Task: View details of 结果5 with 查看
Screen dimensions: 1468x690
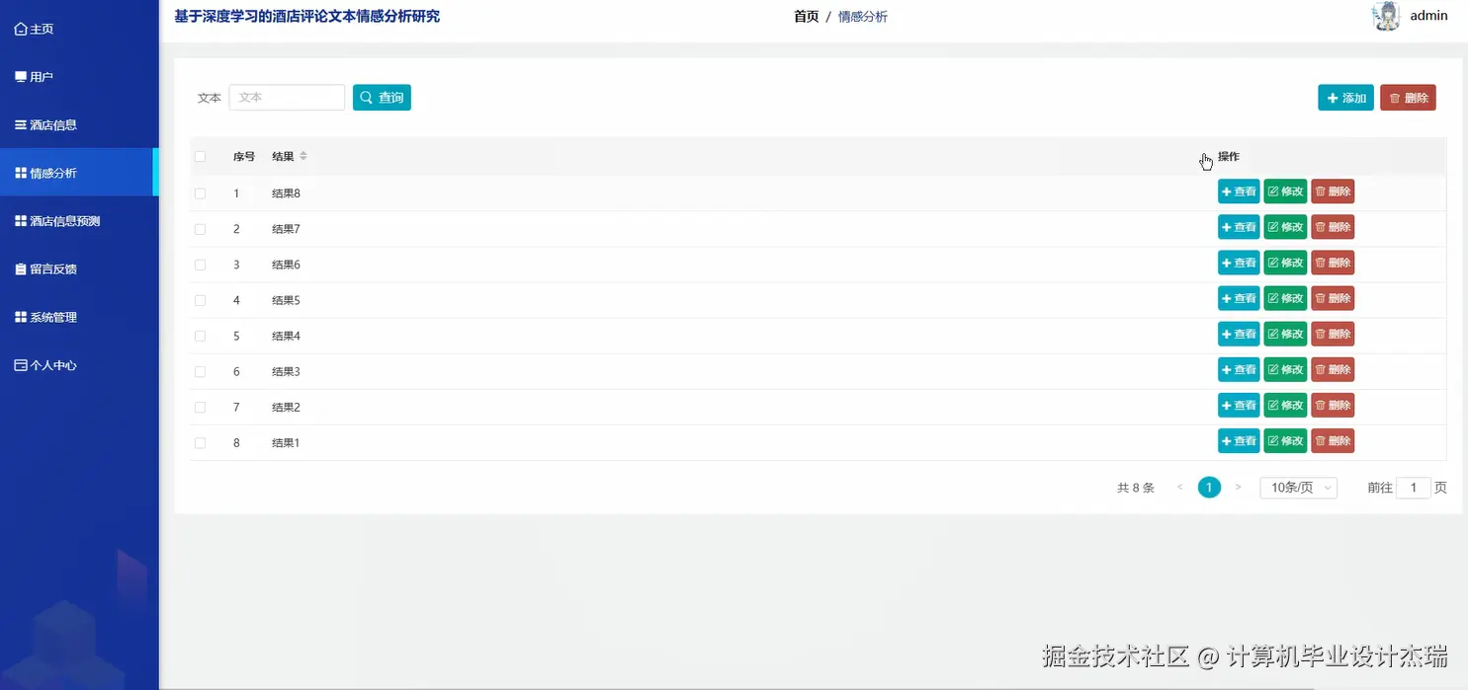Action: (1239, 298)
